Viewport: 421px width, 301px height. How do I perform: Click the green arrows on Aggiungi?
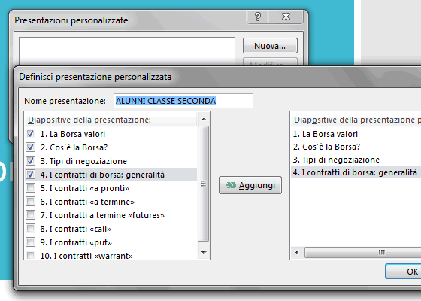point(231,185)
